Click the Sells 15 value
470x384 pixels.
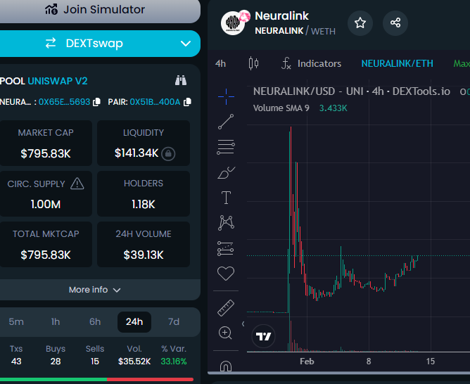click(95, 361)
